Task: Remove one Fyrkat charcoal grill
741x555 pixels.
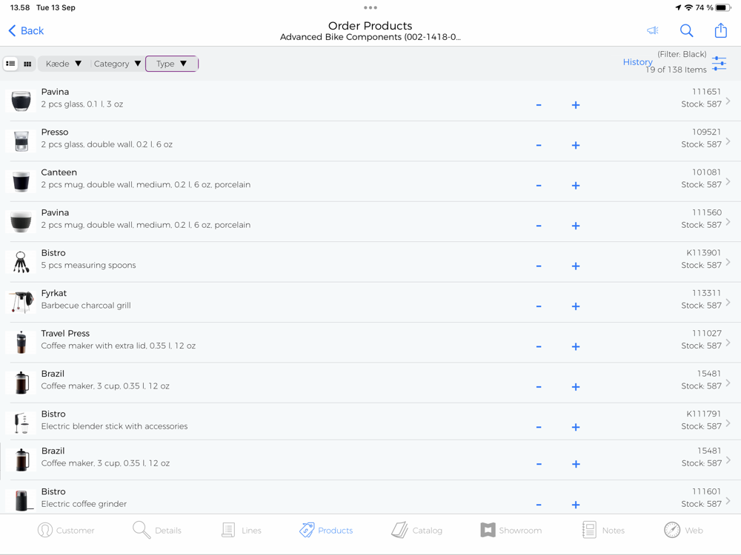Action: 539,306
